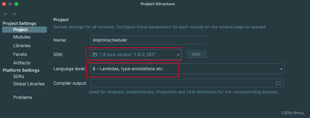Click the yellow minimize window button

click(10, 4)
